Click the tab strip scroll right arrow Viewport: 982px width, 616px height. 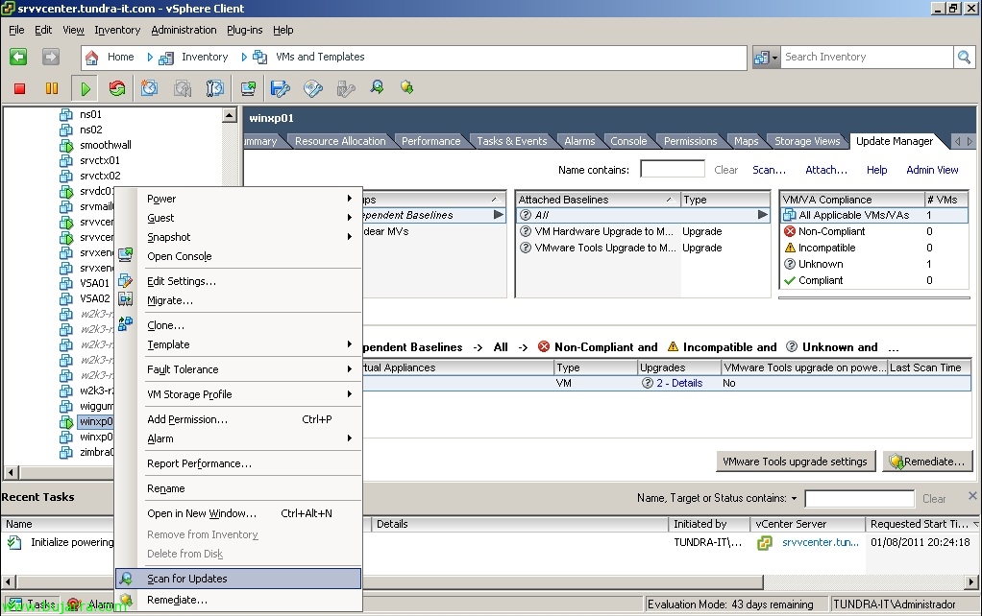tap(970, 141)
